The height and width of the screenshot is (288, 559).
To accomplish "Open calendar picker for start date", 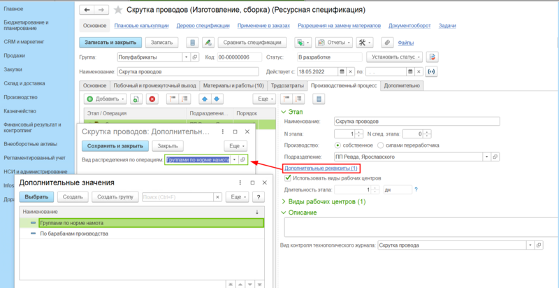I will [342, 71].
